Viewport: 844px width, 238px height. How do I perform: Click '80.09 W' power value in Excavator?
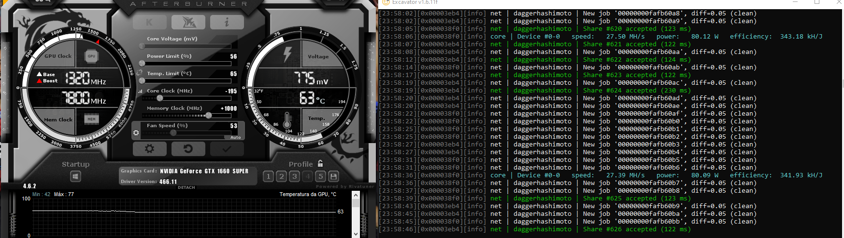[x=704, y=175]
